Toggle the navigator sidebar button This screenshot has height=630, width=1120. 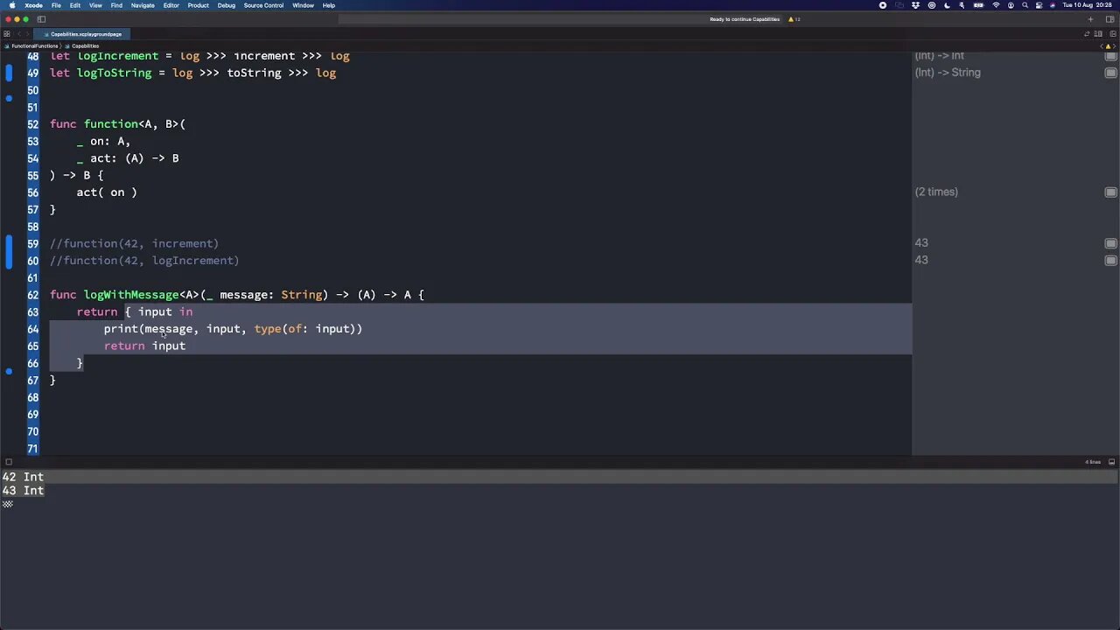[x=41, y=19]
